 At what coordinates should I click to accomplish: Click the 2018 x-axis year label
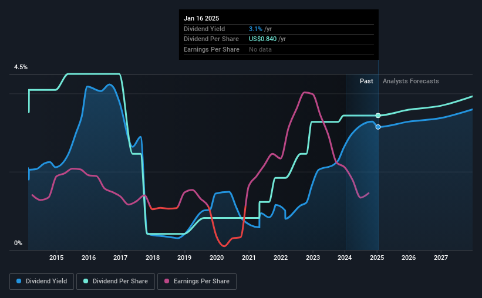tap(153, 258)
